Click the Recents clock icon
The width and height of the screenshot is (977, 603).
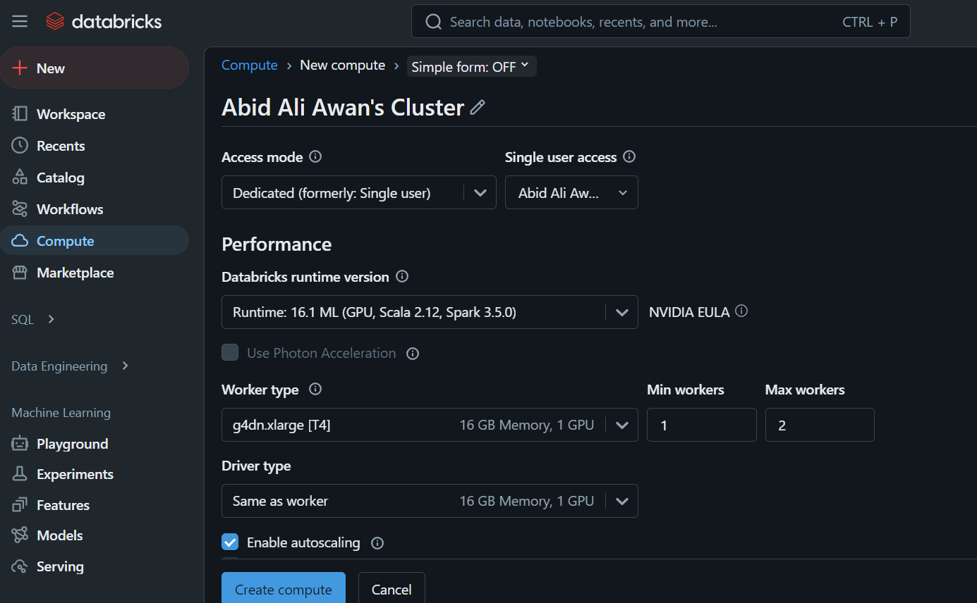pos(20,146)
